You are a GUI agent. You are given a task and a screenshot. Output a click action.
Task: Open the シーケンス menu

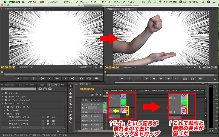coord(81,2)
